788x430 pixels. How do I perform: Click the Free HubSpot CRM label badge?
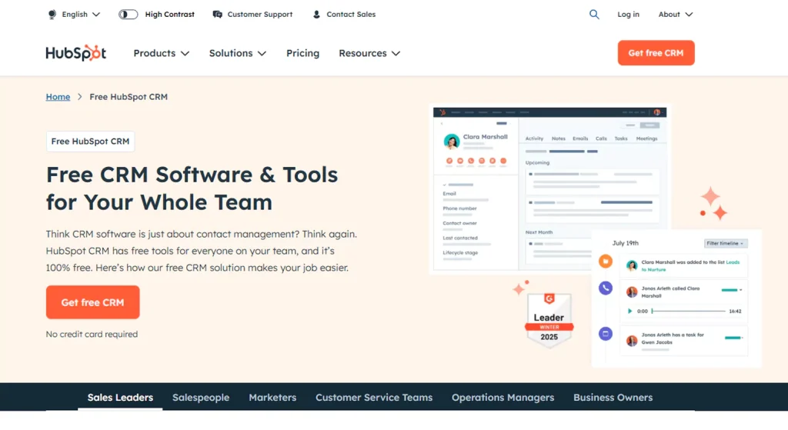(x=91, y=142)
